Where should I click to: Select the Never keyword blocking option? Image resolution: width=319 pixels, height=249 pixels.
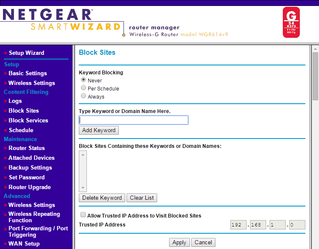(83, 80)
